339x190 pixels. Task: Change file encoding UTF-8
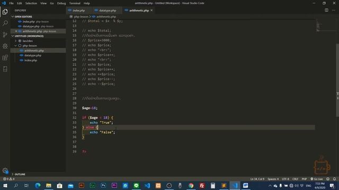(x=286, y=179)
